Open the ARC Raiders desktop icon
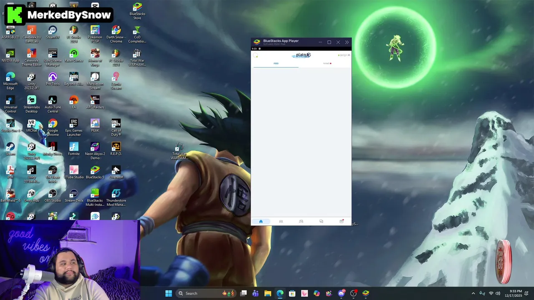Screen dimensions: 534x300 click(x=95, y=102)
